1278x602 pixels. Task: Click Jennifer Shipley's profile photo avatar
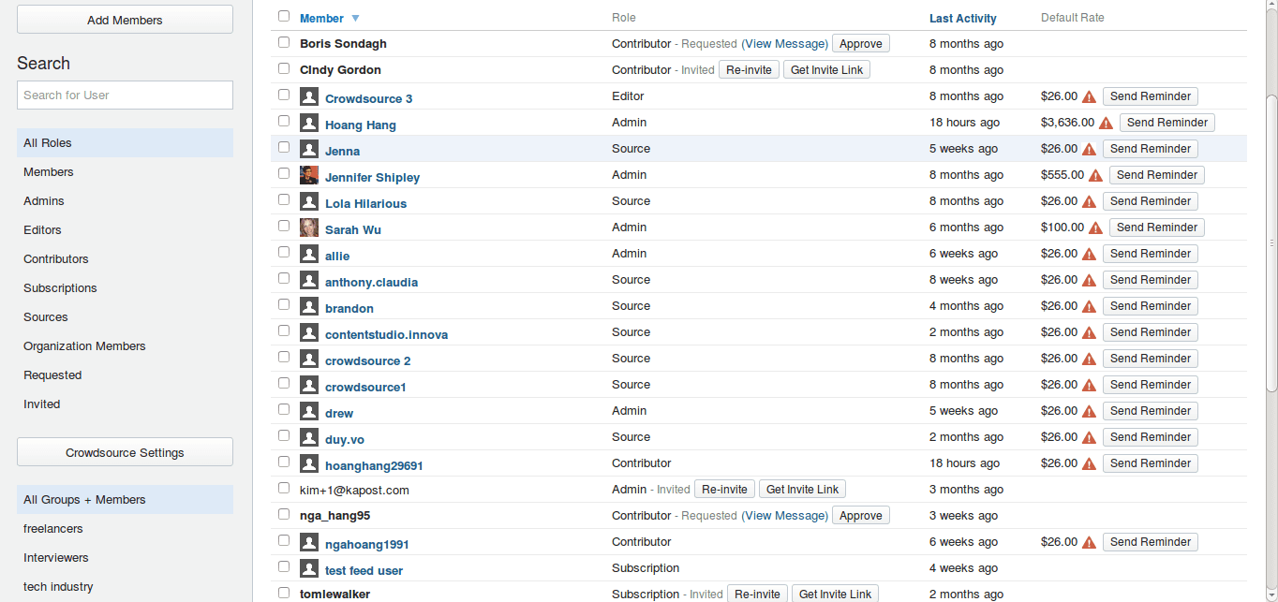pos(309,175)
